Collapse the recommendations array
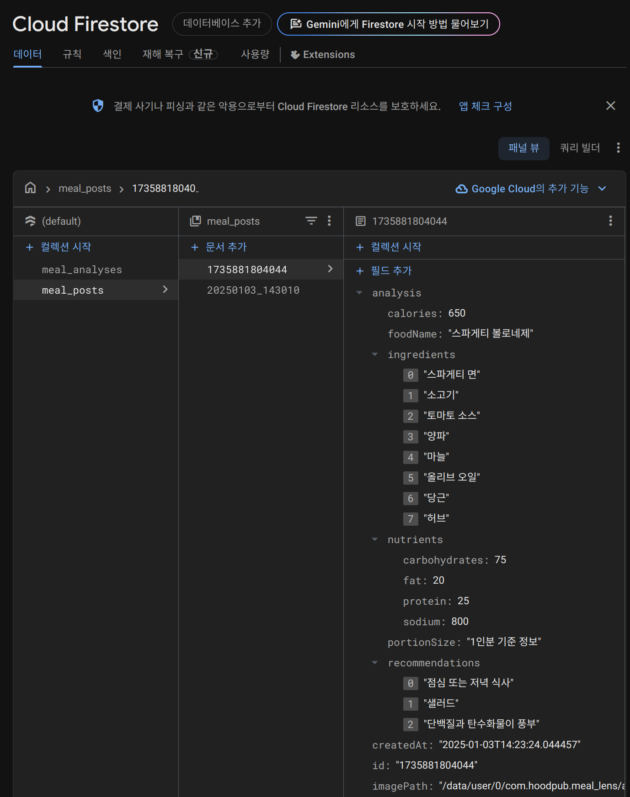Screen dimensions: 630x797 click(x=375, y=663)
